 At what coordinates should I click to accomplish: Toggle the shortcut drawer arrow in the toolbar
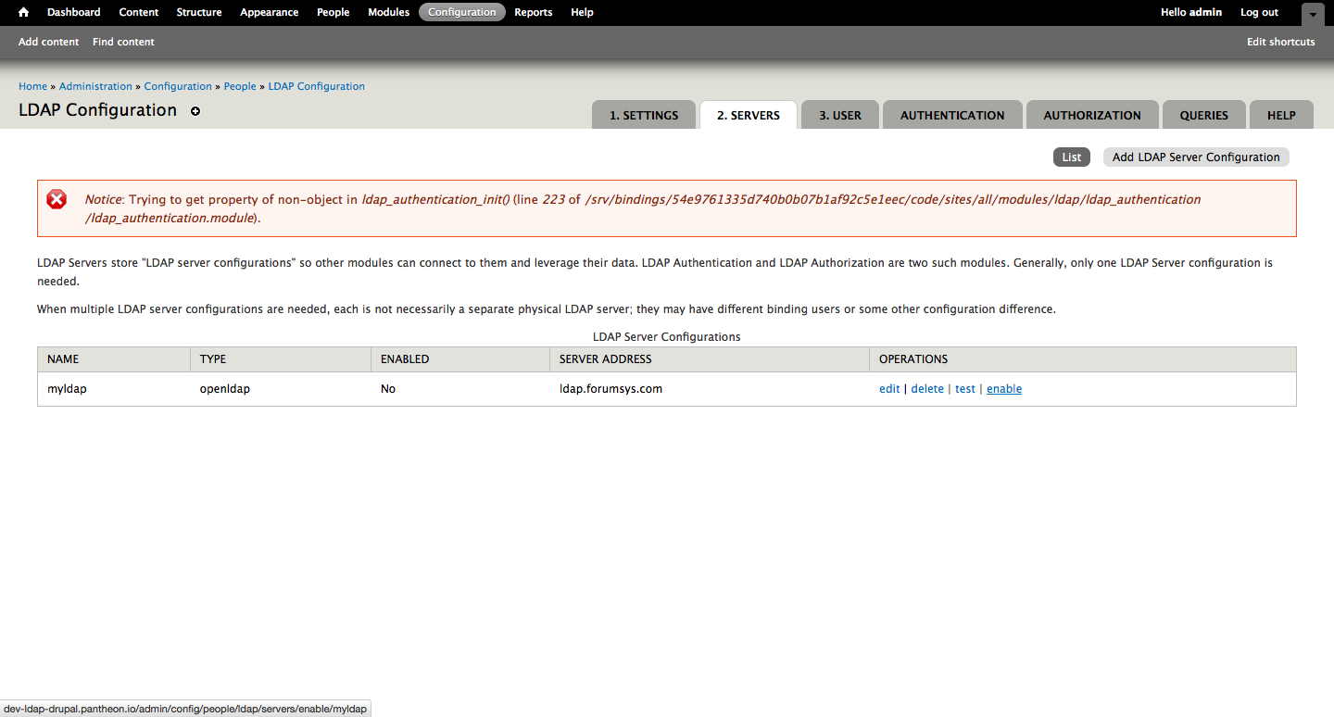(x=1314, y=15)
